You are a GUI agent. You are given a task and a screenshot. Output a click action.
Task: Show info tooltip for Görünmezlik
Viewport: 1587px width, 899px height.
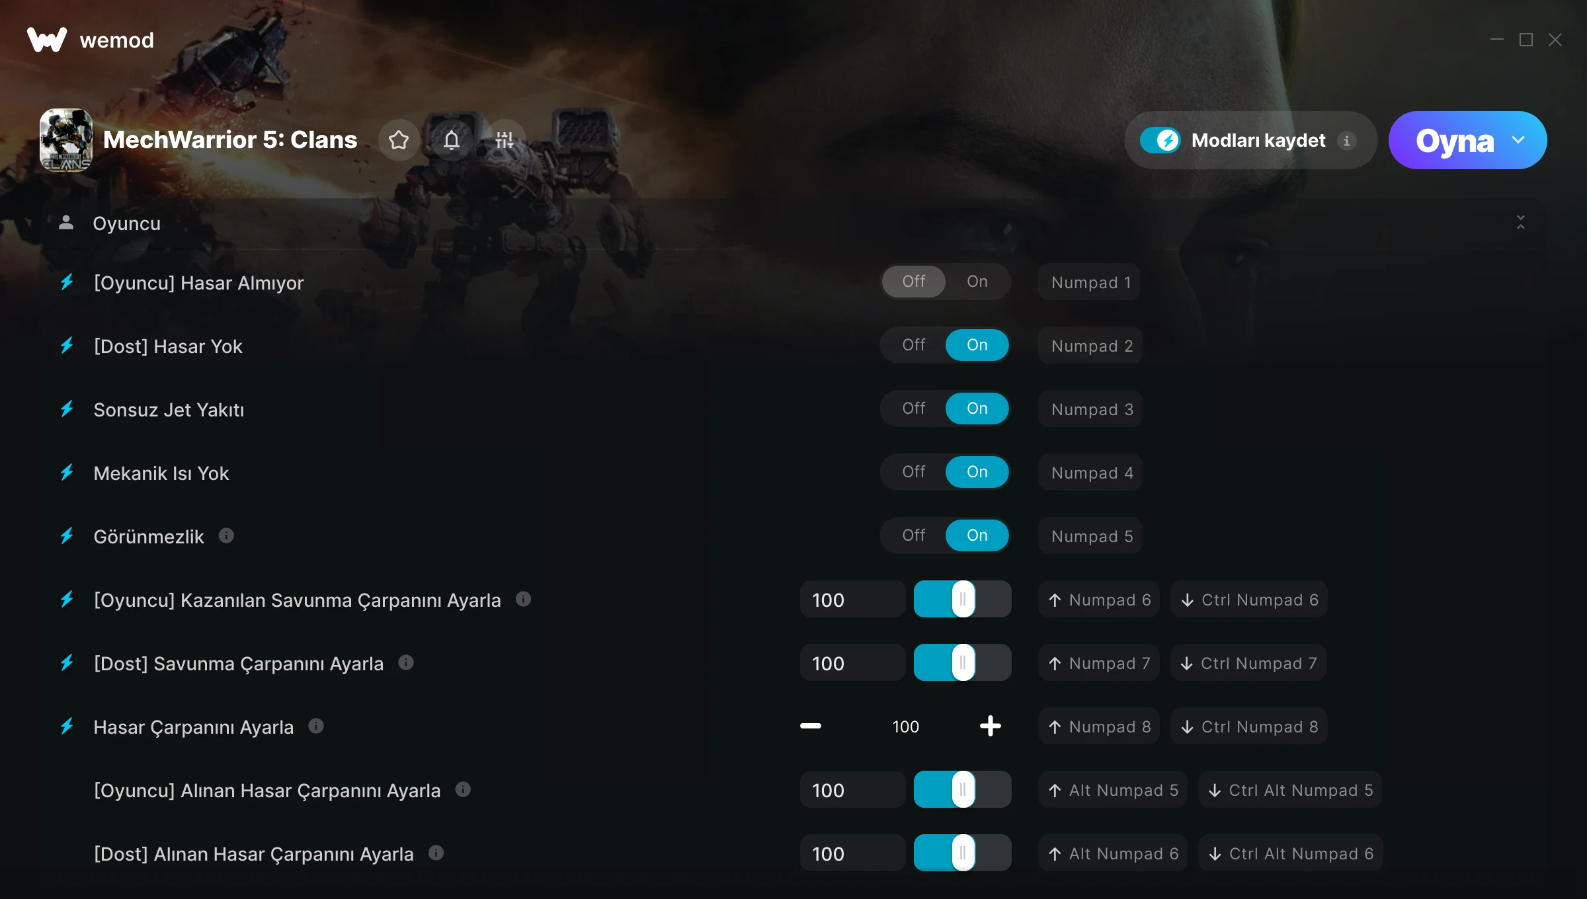point(226,535)
